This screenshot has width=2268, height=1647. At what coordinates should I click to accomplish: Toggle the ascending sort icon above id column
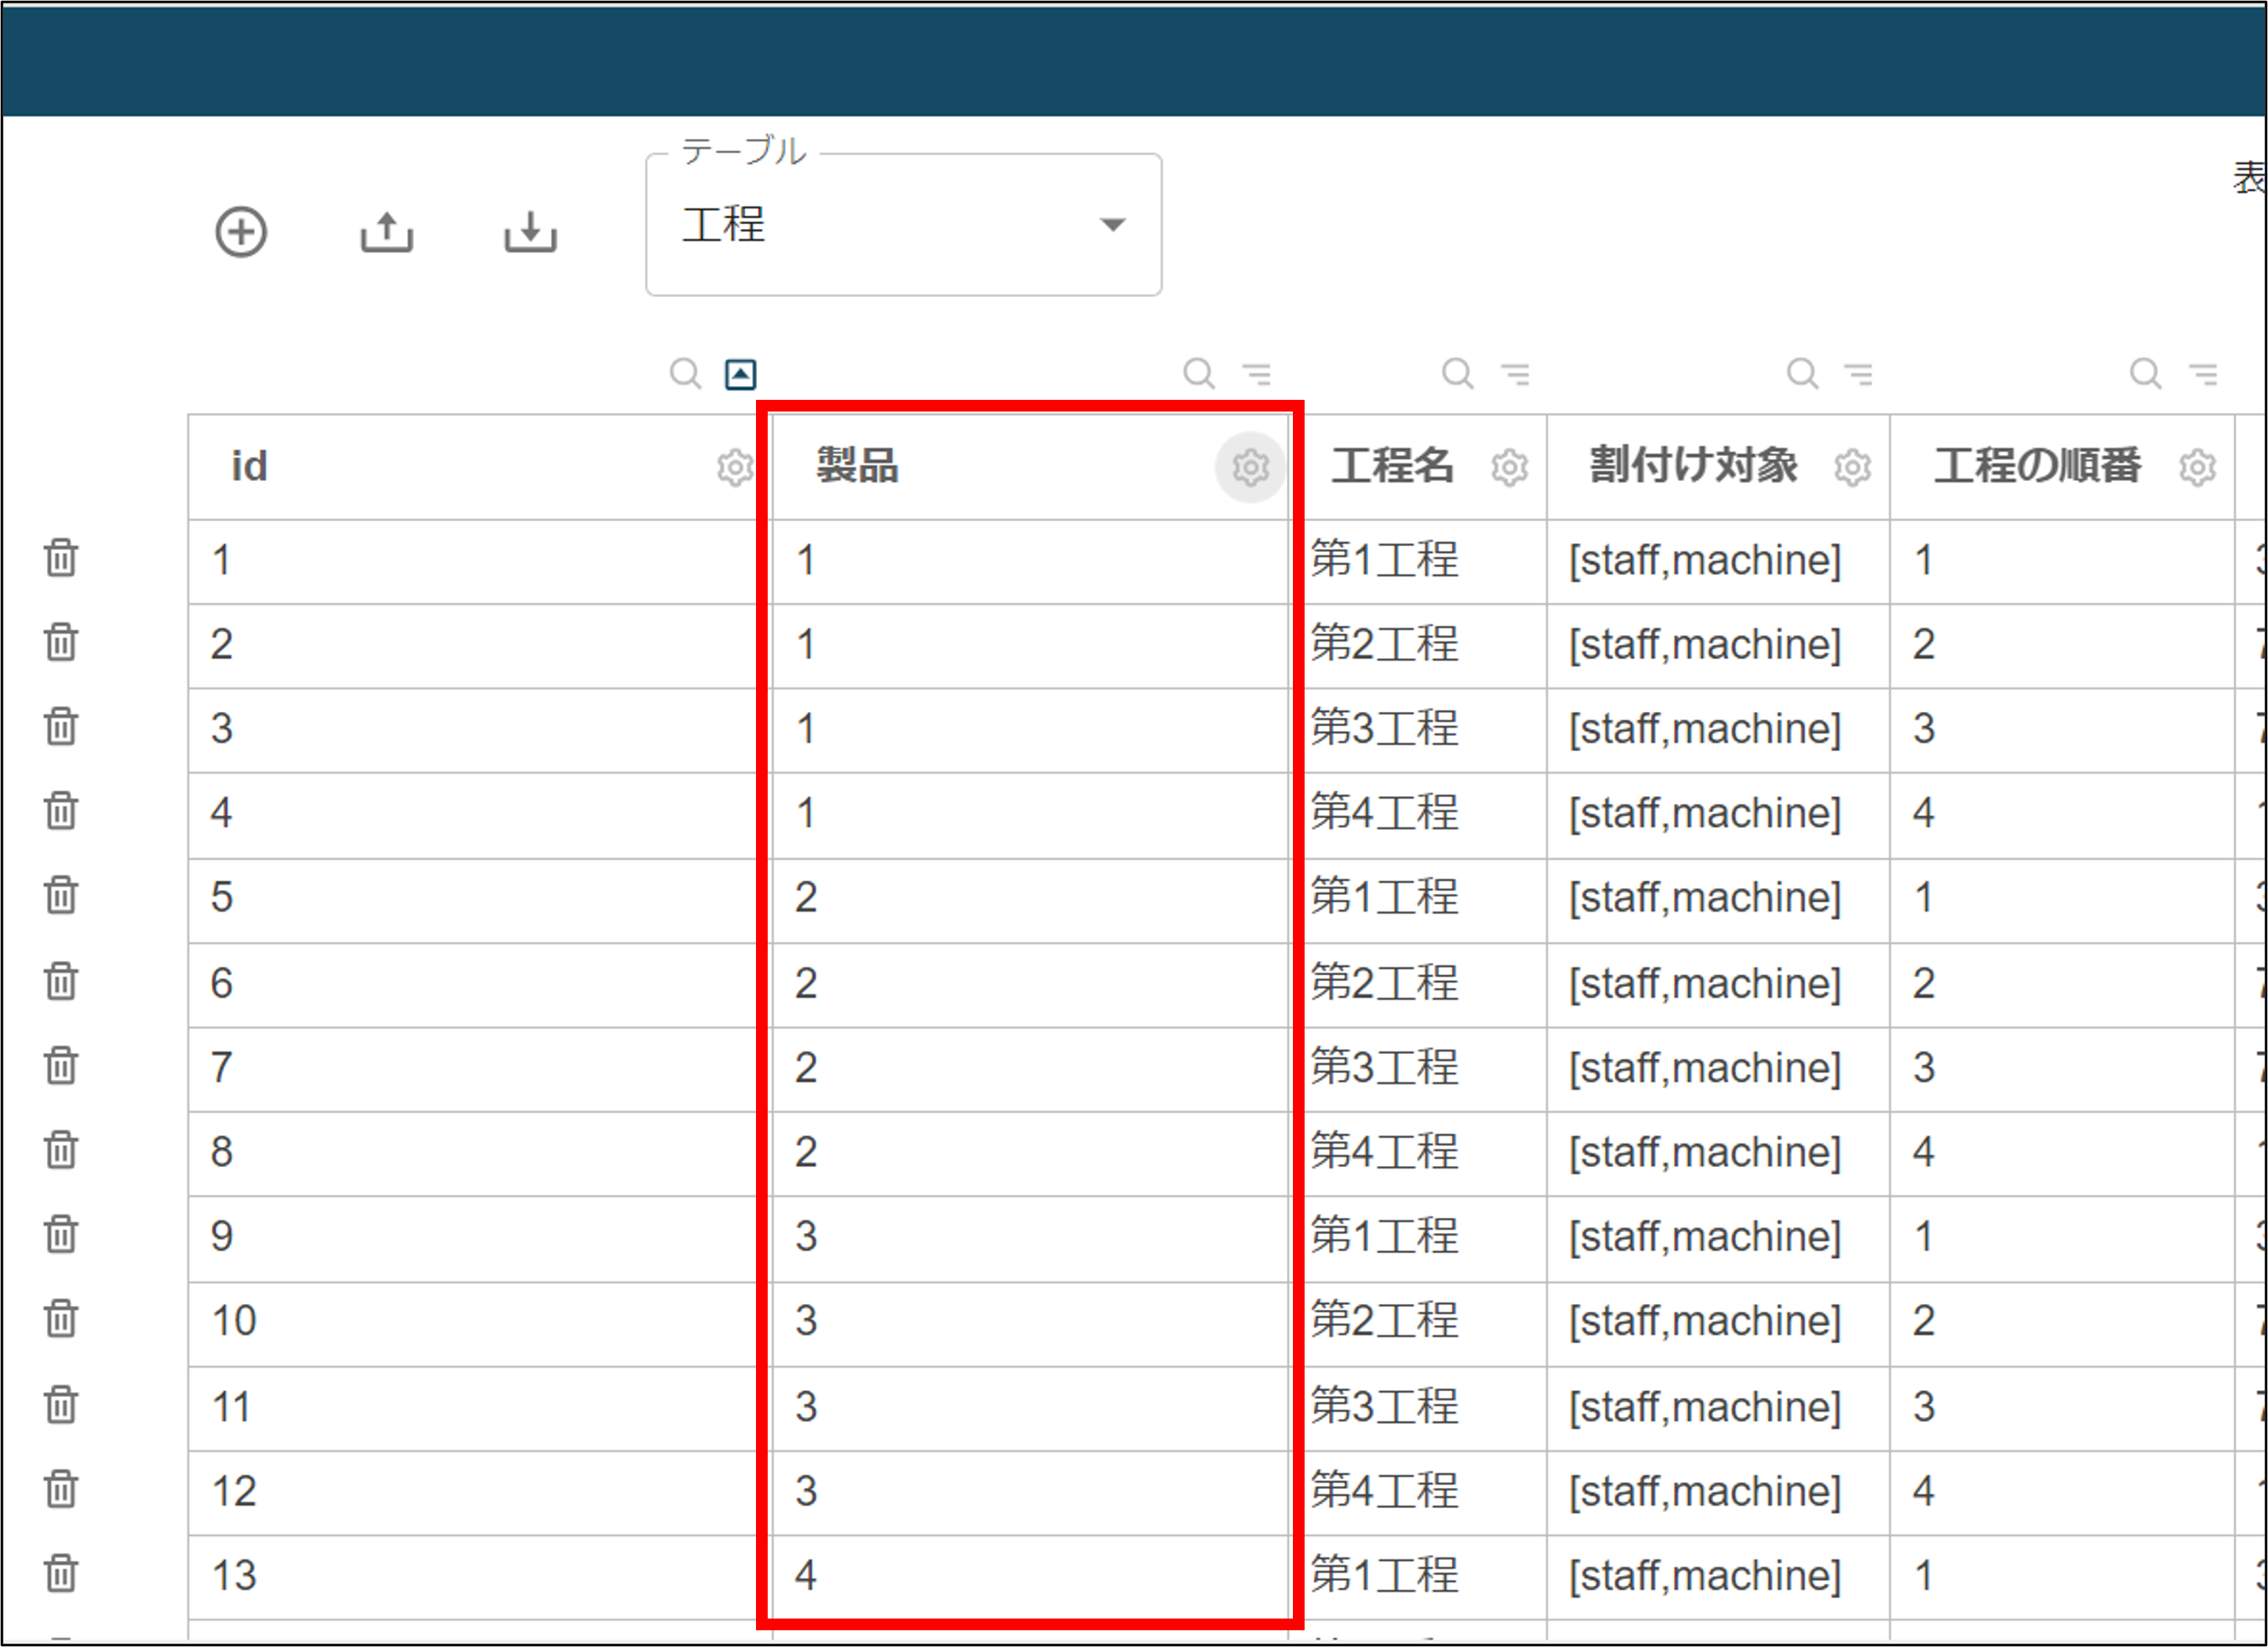[740, 374]
